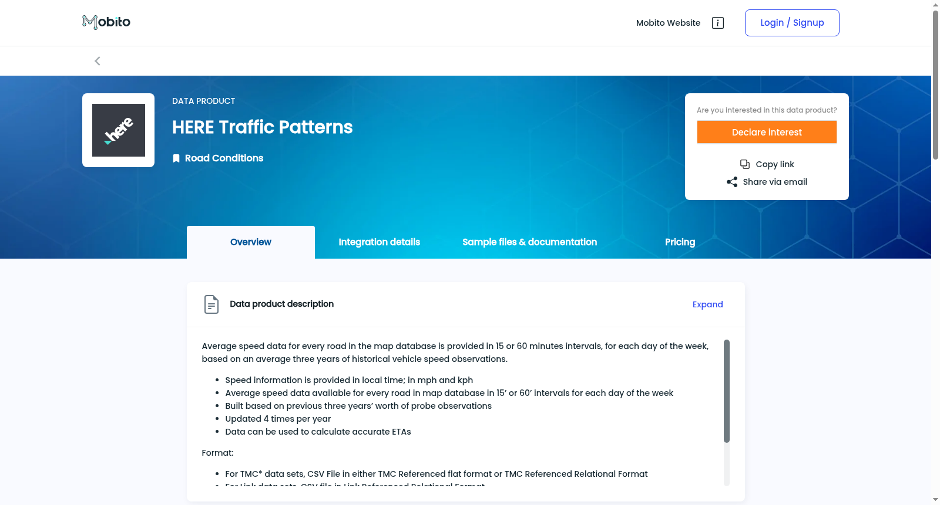Screen dimensions: 940x505
Task: Click the scroll-up arrow of the page scrollbar
Action: coord(935,5)
